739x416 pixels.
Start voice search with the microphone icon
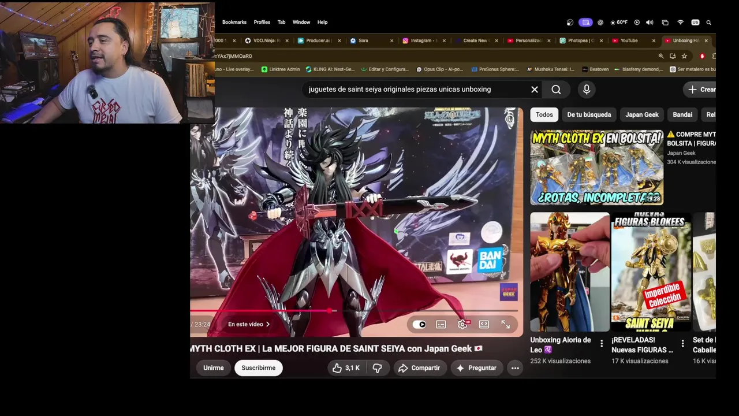[x=587, y=90]
